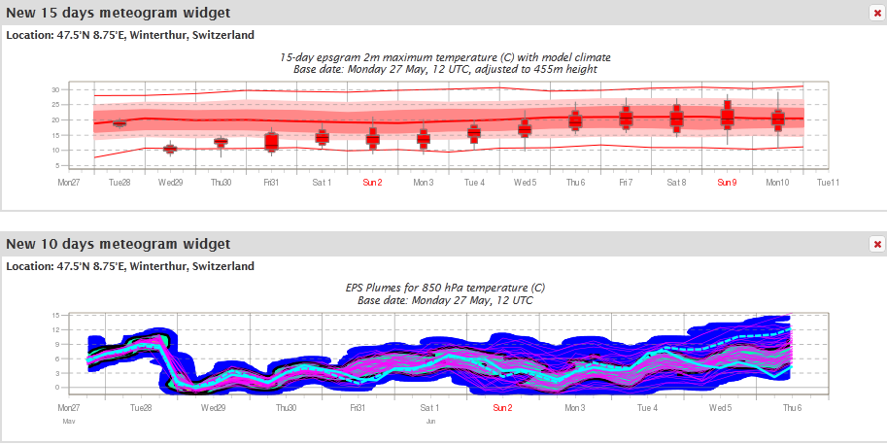Click the Sun 2 label on the plumes axis
Viewport: 887px width, 444px height.
coord(502,408)
